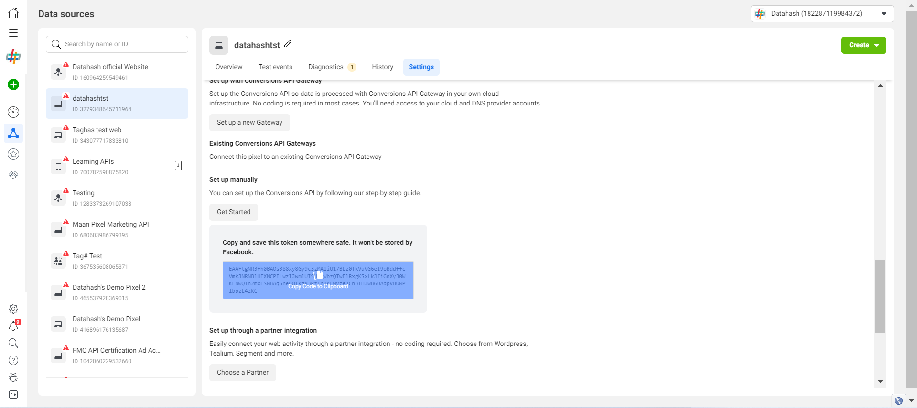Toggle the sidebar panel icon at bottom
Screen dimensions: 917x408
13,395
